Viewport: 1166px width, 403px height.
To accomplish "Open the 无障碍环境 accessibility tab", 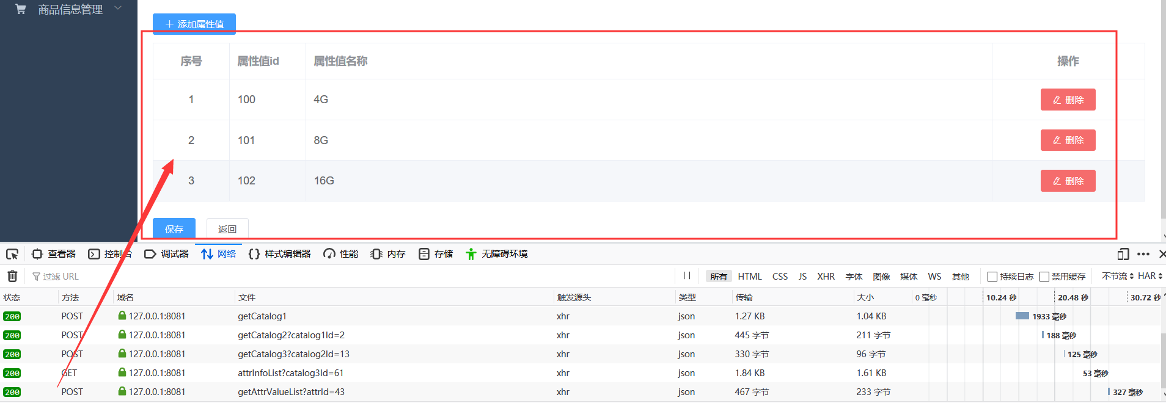I will [x=497, y=254].
